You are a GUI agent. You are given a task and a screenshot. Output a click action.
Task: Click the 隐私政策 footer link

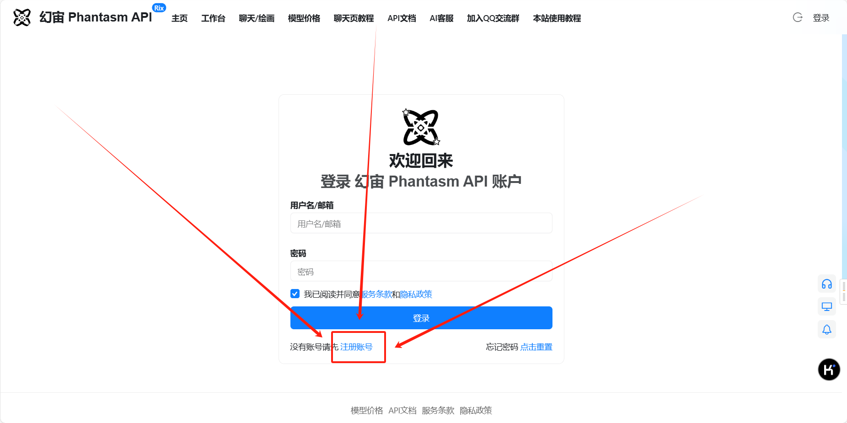[476, 411]
